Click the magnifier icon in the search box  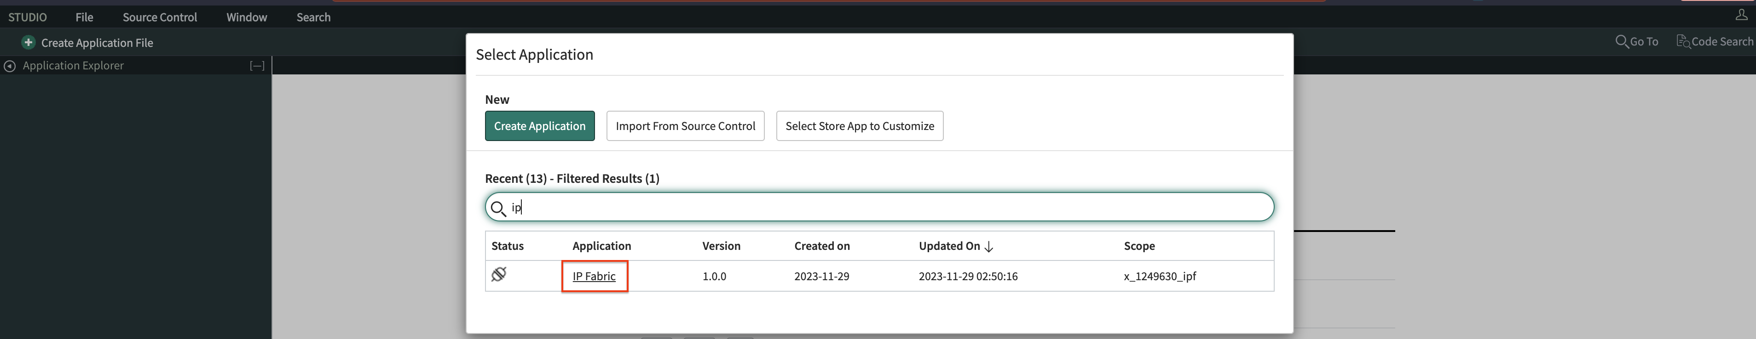pos(498,208)
